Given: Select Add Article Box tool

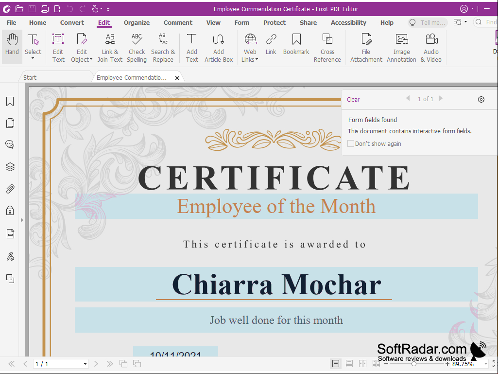Looking at the screenshot, I should 219,47.
